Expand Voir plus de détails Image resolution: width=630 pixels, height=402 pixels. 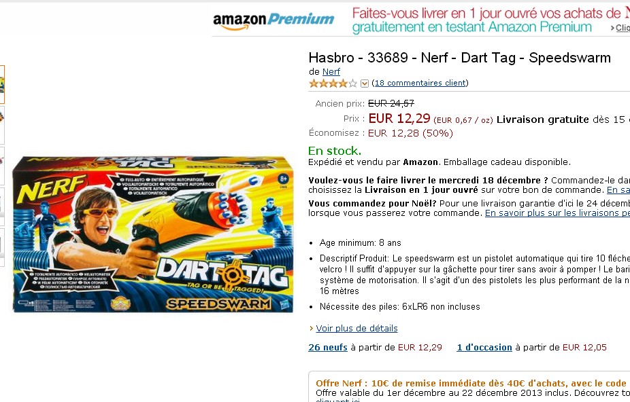tap(357, 329)
